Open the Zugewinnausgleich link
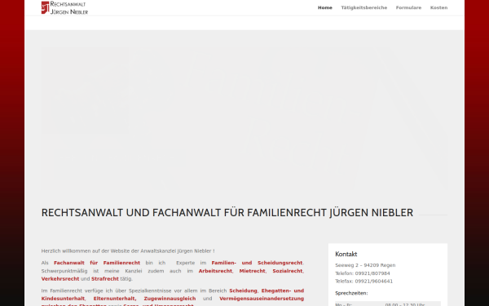489x306 pixels. (x=170, y=299)
